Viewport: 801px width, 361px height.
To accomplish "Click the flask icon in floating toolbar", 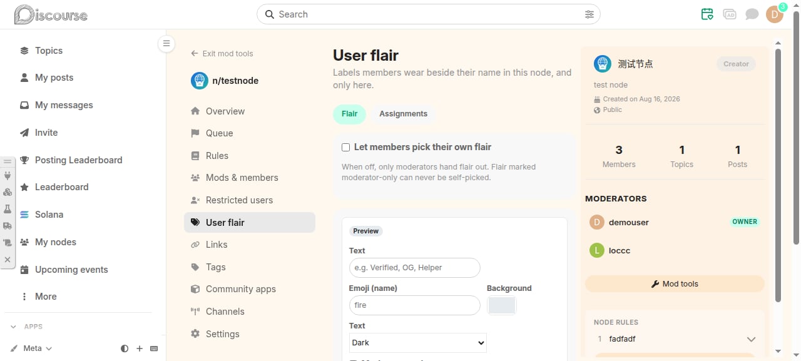I will click(x=8, y=209).
